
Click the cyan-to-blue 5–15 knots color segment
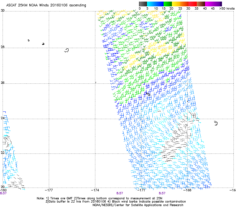click(155, 4)
